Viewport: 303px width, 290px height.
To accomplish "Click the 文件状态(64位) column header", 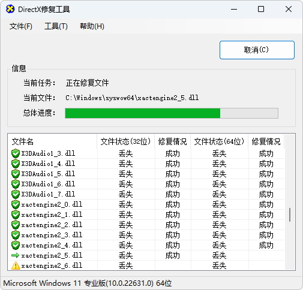I will pyautogui.click(x=219, y=141).
